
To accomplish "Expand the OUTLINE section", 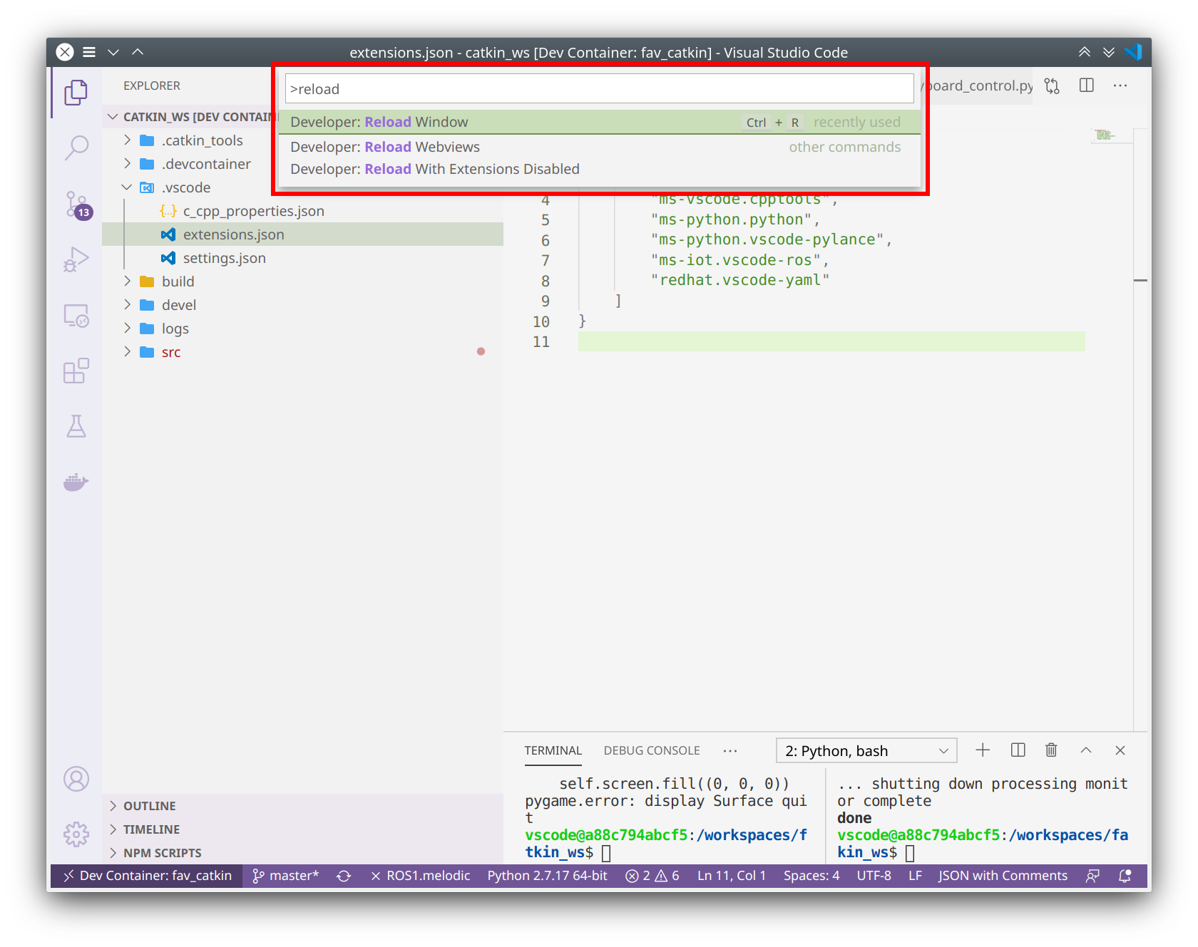I will pos(302,806).
